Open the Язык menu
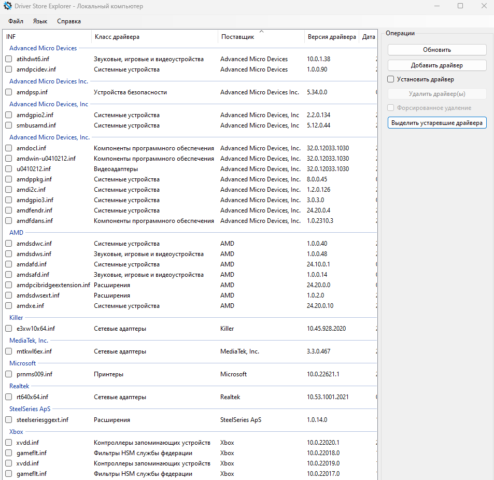 [40, 21]
